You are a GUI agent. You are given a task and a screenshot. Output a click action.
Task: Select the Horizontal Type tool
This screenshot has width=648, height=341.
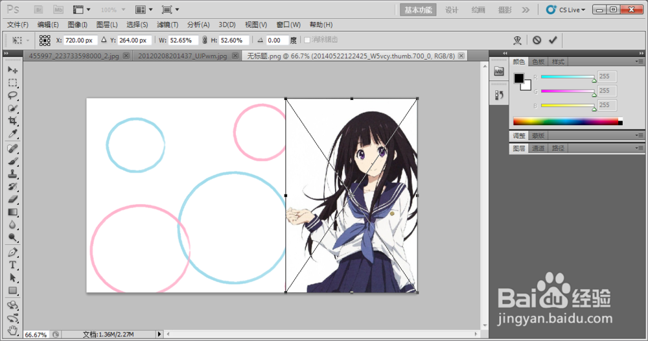pos(12,265)
